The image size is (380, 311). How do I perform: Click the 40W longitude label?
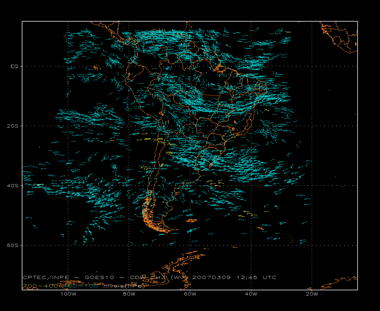pos(251,294)
